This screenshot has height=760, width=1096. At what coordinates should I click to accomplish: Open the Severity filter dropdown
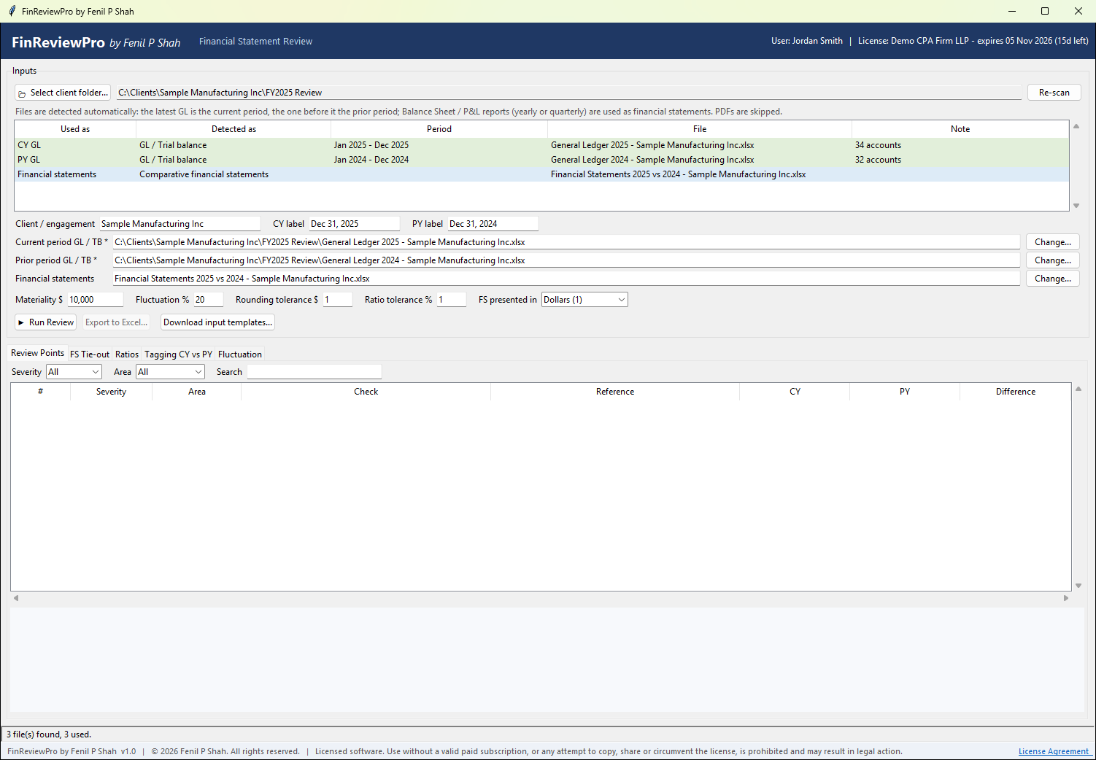[74, 372]
